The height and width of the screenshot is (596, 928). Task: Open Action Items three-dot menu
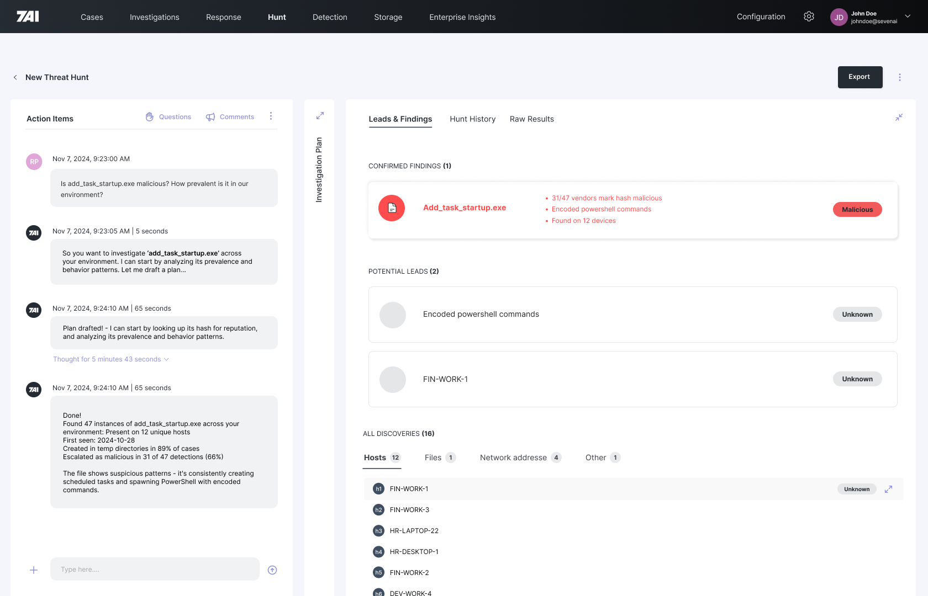tap(271, 116)
